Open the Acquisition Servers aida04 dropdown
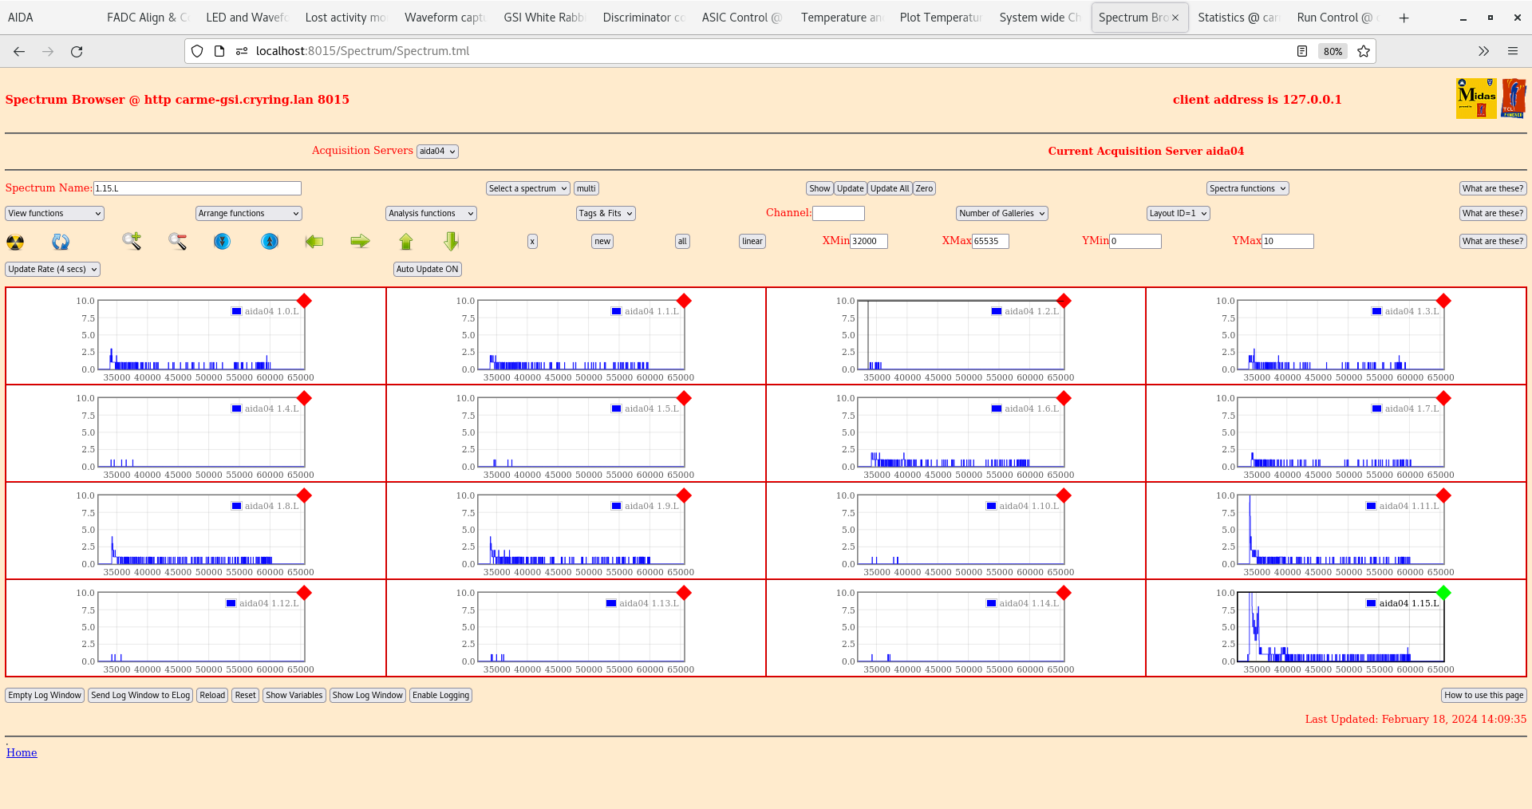Screen dimensions: 1532x809 (437, 152)
